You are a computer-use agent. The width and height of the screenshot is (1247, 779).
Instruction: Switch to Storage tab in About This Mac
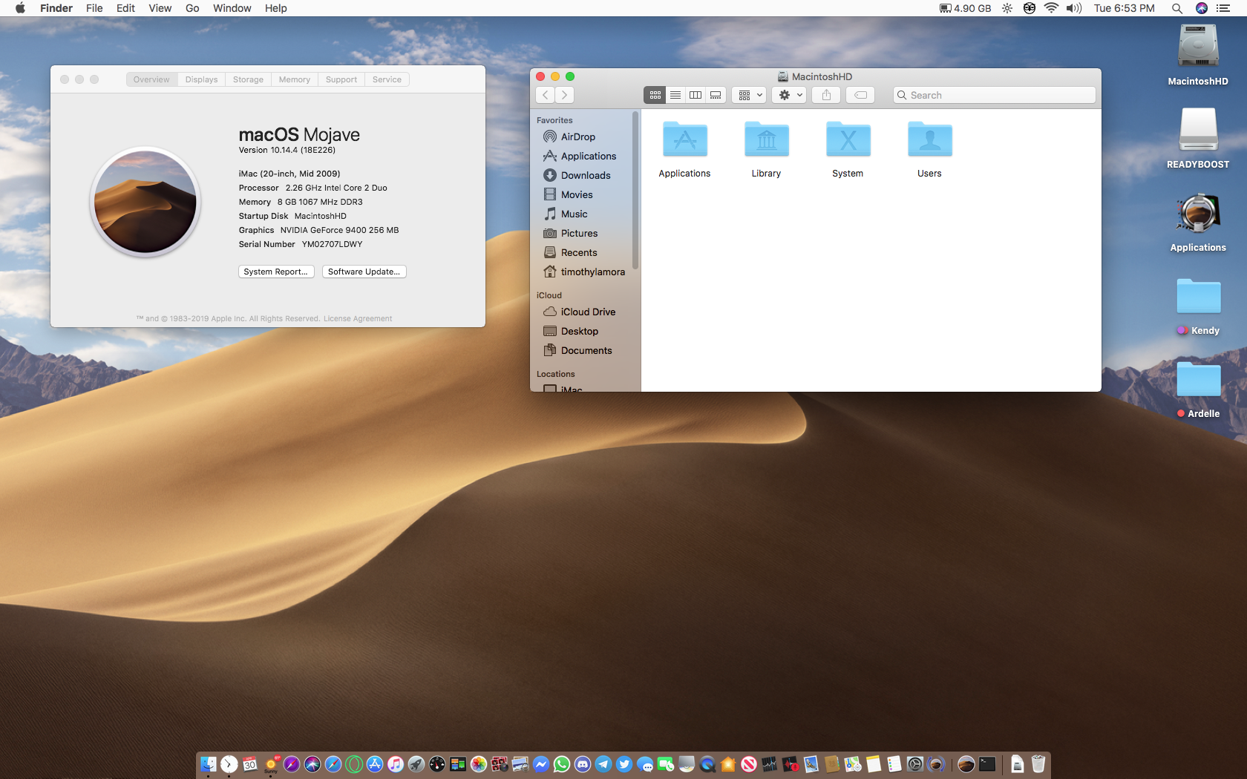point(248,79)
